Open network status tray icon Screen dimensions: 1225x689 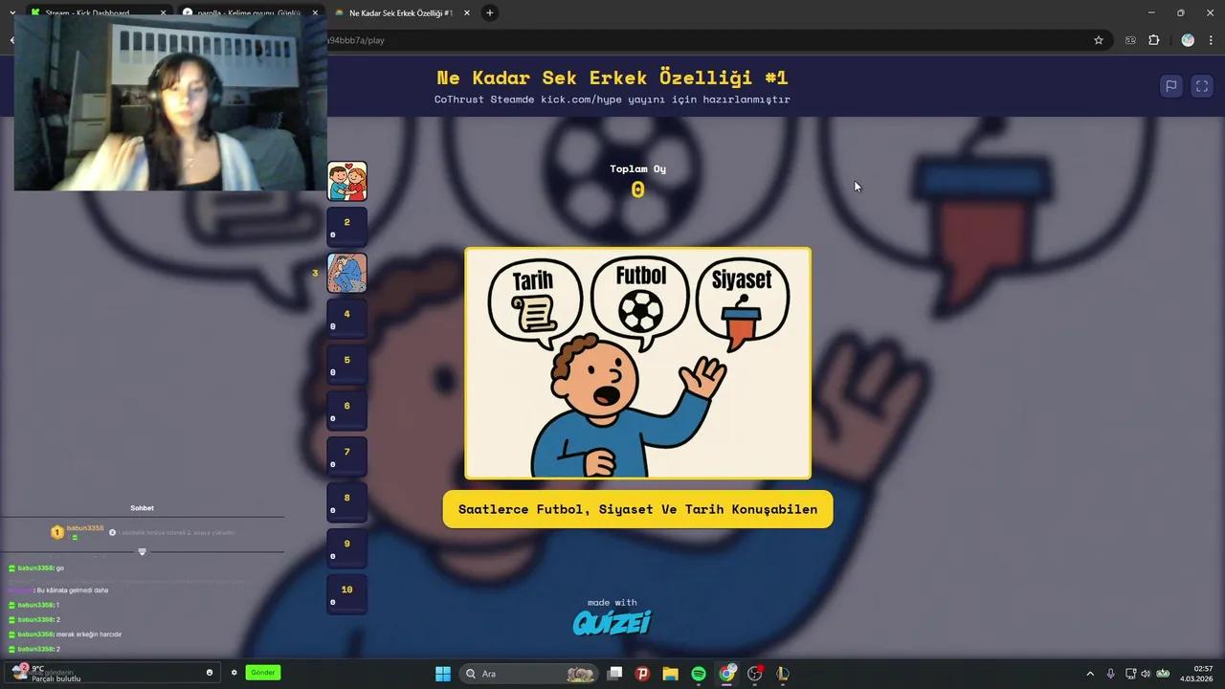1130,674
